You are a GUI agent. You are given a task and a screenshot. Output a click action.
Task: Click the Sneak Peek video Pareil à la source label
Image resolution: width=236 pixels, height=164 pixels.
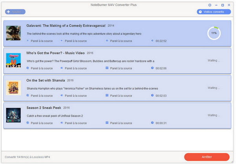pyautogui.click(x=42, y=123)
